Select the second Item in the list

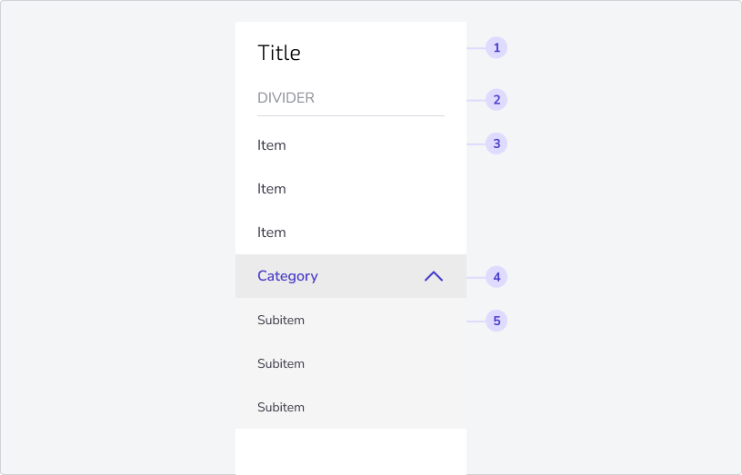(351, 189)
